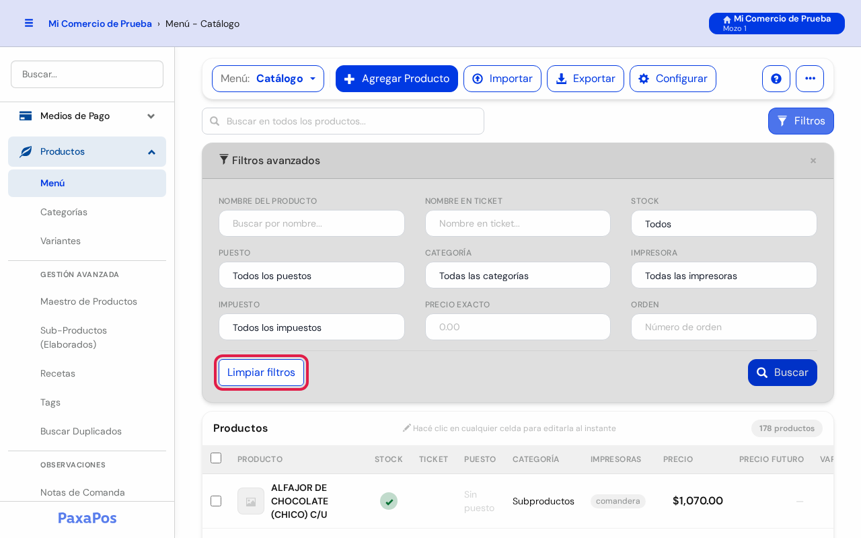Screen dimensions: 861x538
Task: Focus the Buscar en todos los productos field
Action: [343, 121]
